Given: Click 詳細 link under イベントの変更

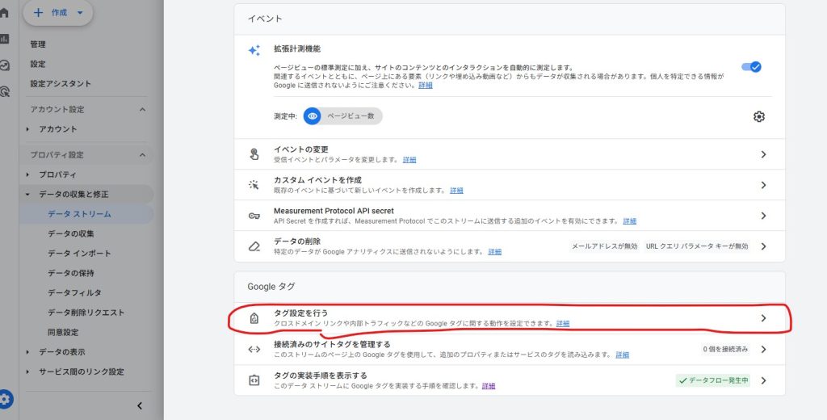Looking at the screenshot, I should [x=409, y=160].
